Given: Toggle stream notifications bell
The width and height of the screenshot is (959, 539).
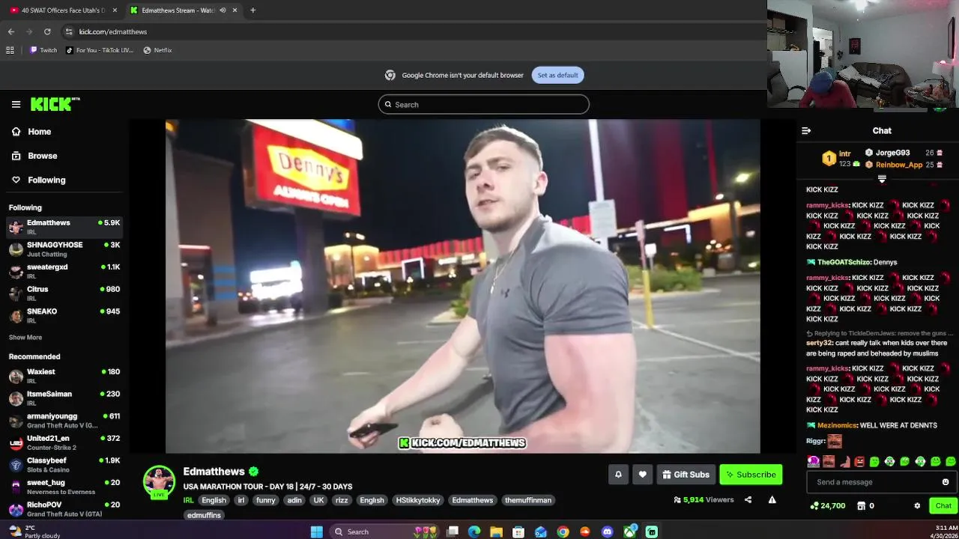Looking at the screenshot, I should (618, 474).
